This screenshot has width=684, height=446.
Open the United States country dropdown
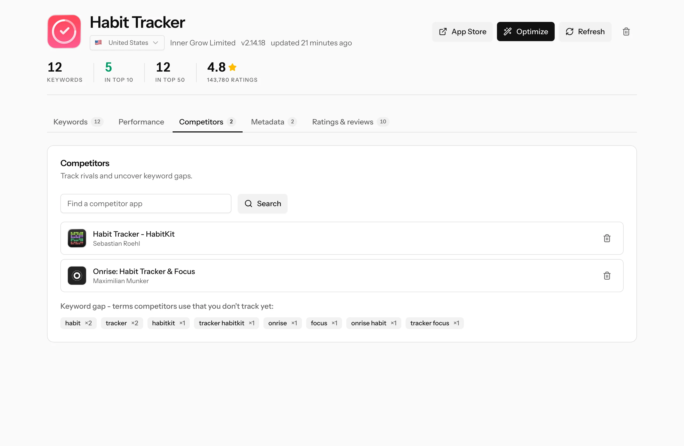click(x=127, y=43)
